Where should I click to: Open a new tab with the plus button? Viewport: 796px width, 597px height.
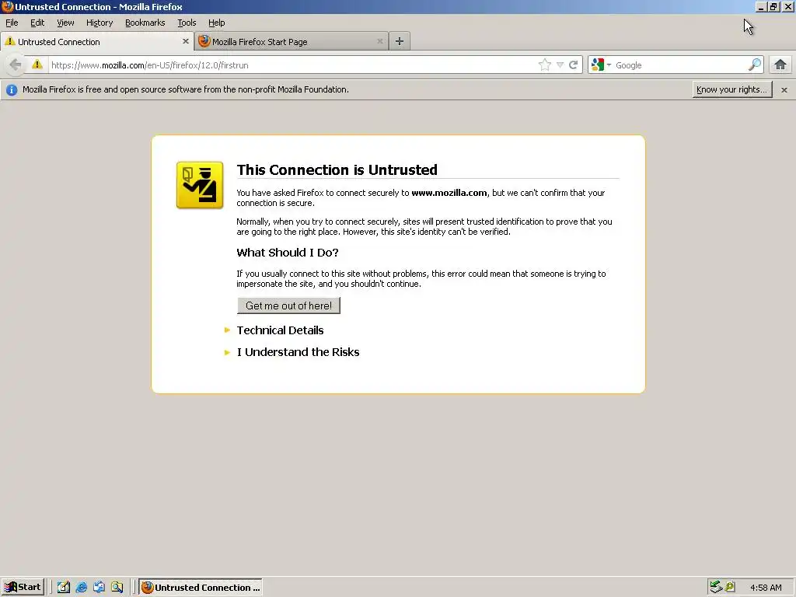[x=400, y=41]
